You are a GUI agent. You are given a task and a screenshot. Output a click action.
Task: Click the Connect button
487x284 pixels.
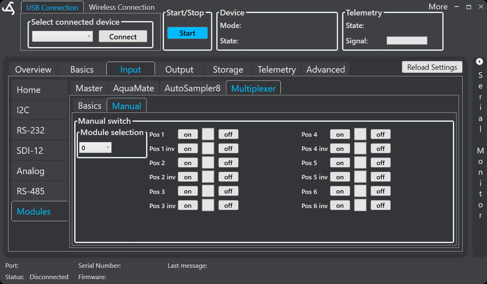[123, 37]
